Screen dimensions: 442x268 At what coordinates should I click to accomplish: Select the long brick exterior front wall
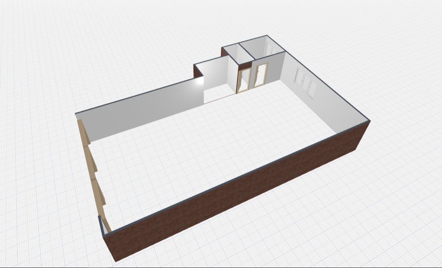(x=237, y=192)
